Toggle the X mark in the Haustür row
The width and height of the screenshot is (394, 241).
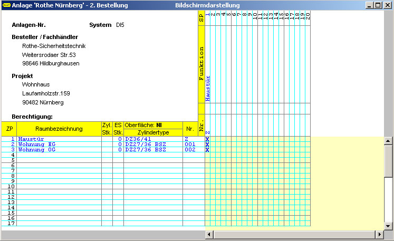point(207,139)
